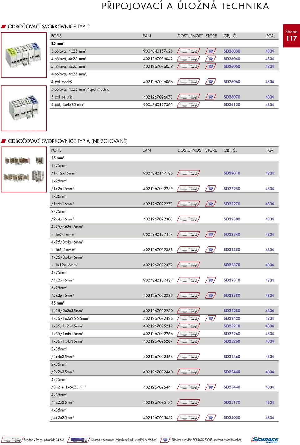Click the Schrack Technik logo
This screenshot has width=300, height=445.
(265, 440)
